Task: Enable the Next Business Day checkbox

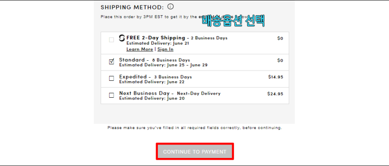Action: point(112,95)
